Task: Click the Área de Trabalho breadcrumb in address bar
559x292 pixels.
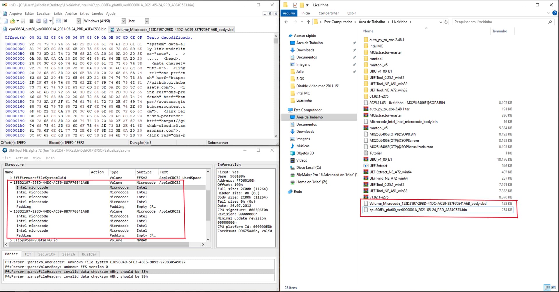Action: coord(372,22)
